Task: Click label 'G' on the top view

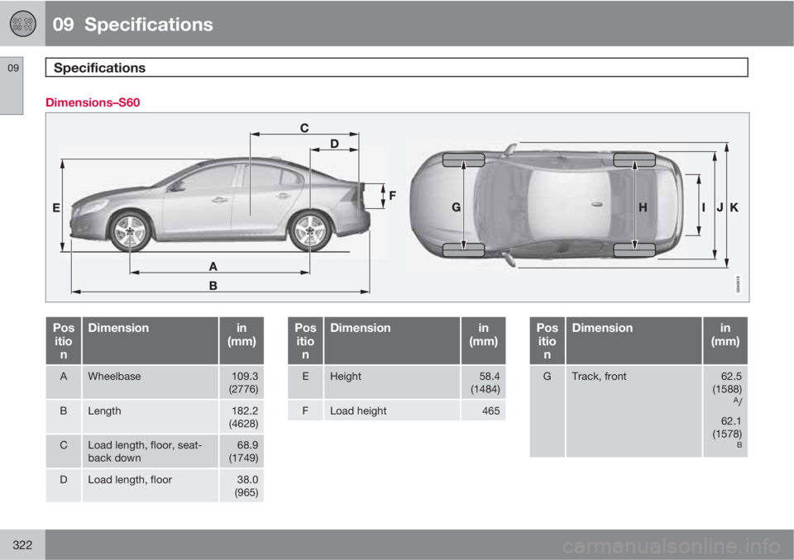Action: (456, 206)
